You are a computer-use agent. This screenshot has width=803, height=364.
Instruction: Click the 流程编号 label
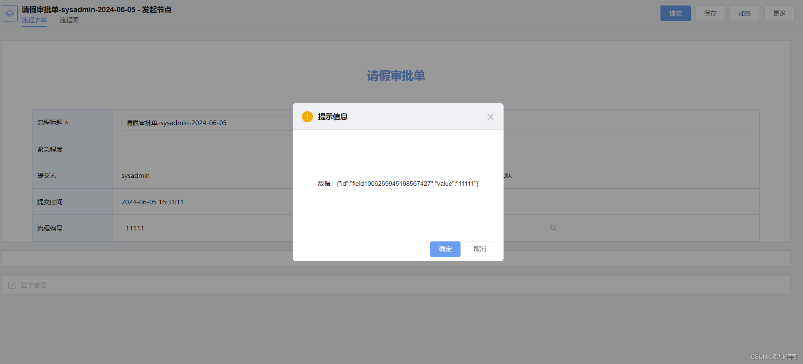[50, 228]
